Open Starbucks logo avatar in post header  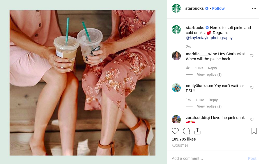point(176,8)
